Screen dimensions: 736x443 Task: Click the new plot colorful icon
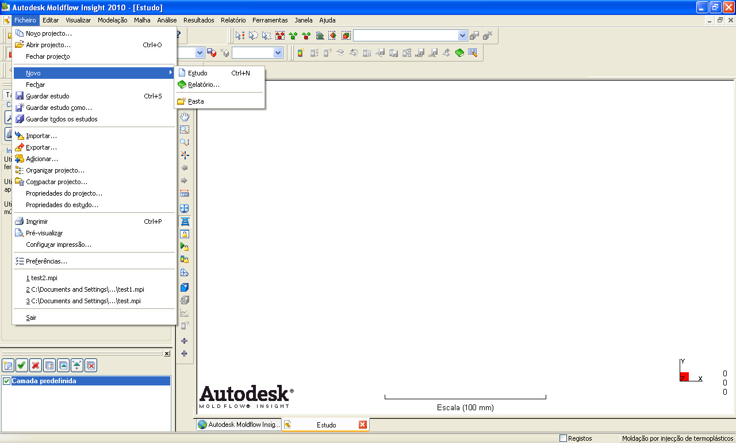(300, 52)
